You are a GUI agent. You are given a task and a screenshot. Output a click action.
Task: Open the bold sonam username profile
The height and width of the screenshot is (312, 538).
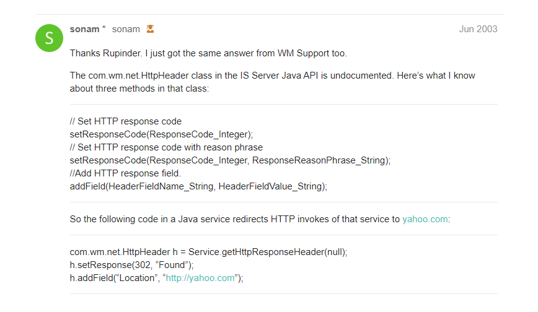coord(84,29)
